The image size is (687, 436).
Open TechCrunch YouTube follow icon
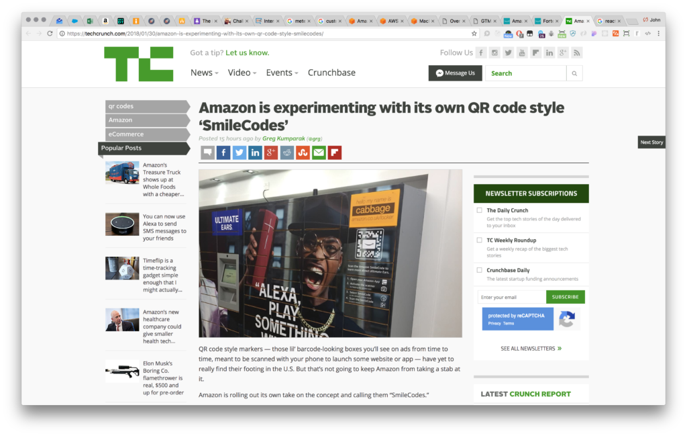coord(522,53)
